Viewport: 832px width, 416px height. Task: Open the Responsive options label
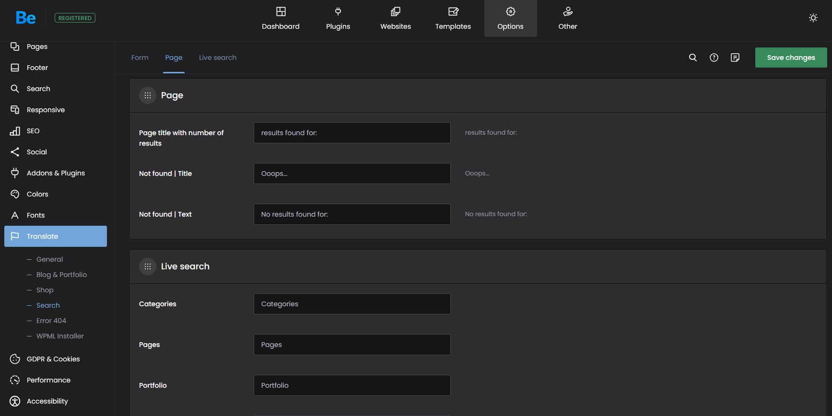(46, 110)
